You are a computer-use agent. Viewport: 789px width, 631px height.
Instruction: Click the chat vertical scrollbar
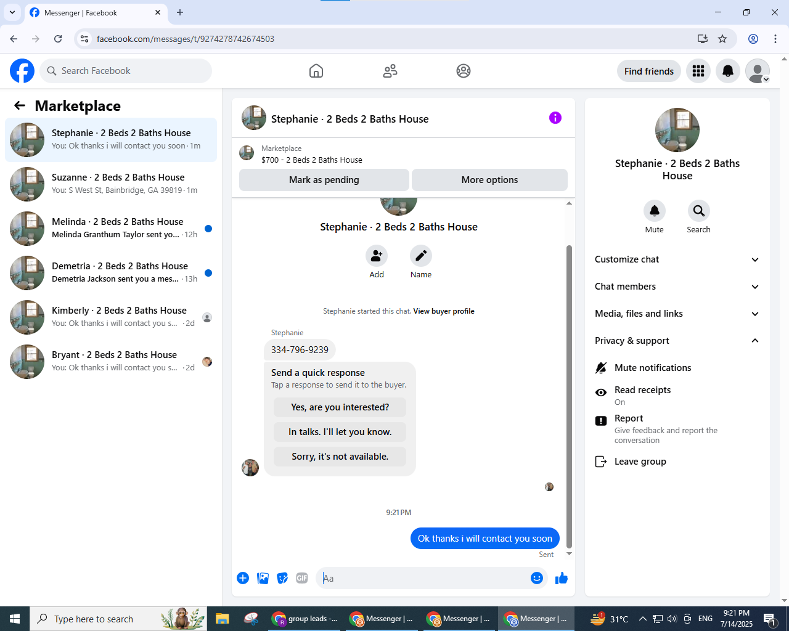point(569,396)
